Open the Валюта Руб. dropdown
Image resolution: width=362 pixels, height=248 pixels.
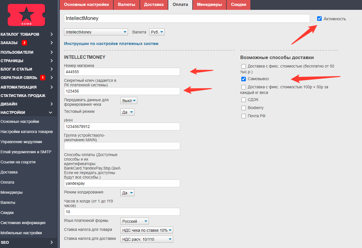point(157,32)
